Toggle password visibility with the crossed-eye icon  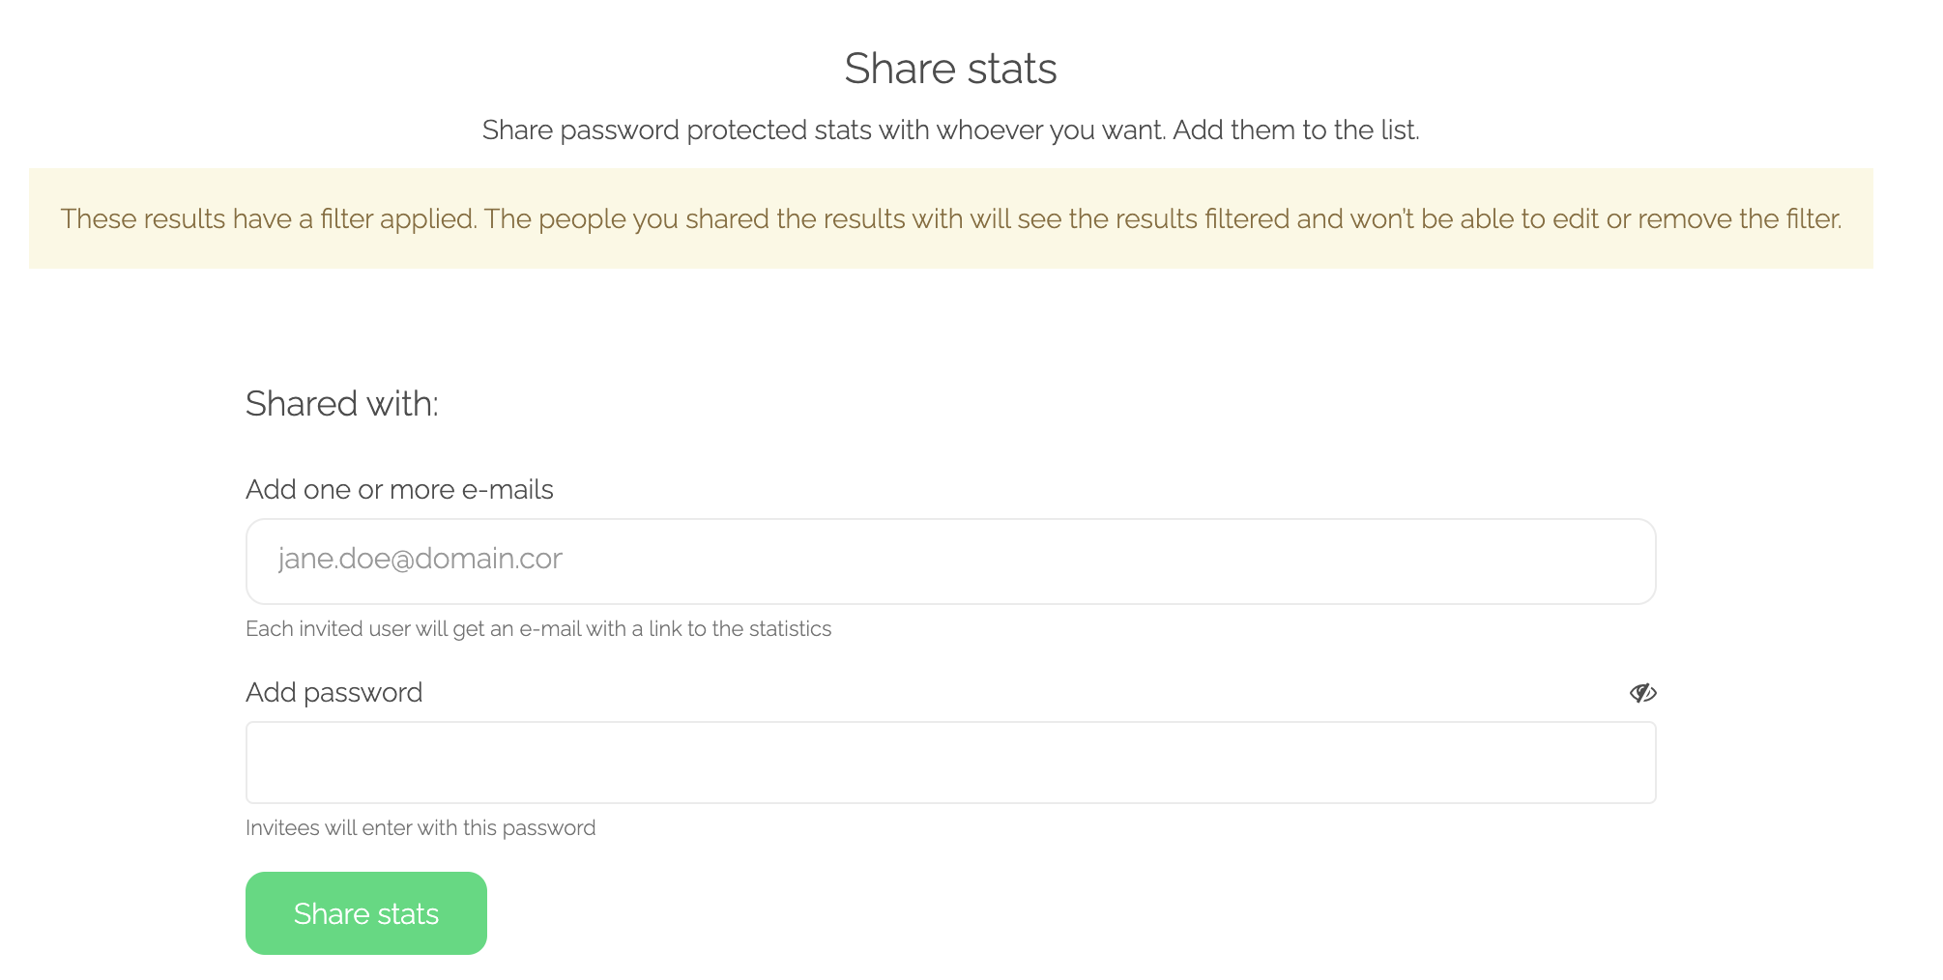point(1642,692)
